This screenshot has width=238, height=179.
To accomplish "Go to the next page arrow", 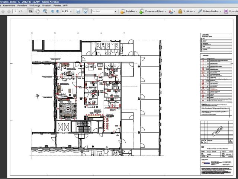I will tap(8, 12).
